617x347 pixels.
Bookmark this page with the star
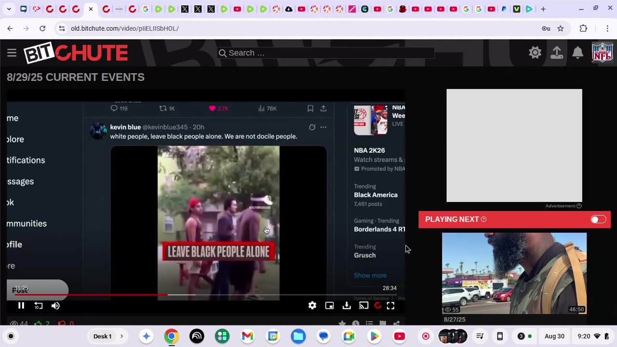point(561,28)
